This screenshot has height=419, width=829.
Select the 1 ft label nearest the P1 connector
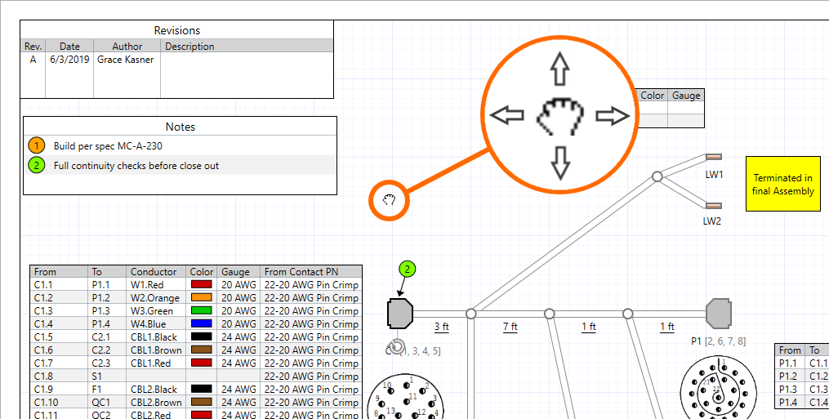[x=667, y=327]
